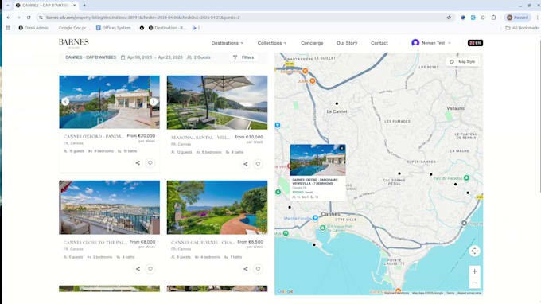
Task: Go back in browser history
Action: (x=8, y=18)
